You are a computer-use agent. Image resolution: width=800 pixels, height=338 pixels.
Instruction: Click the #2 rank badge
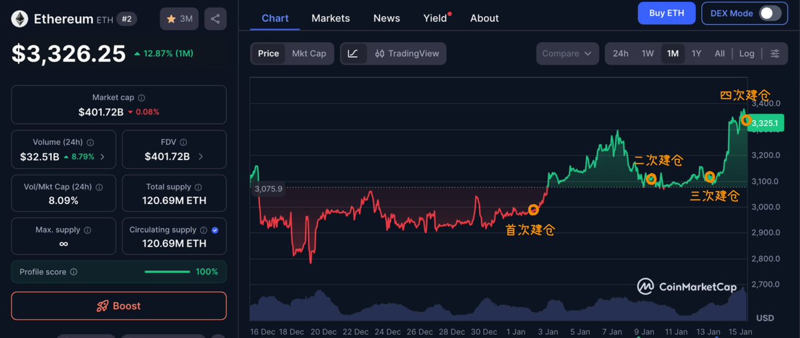click(x=127, y=19)
